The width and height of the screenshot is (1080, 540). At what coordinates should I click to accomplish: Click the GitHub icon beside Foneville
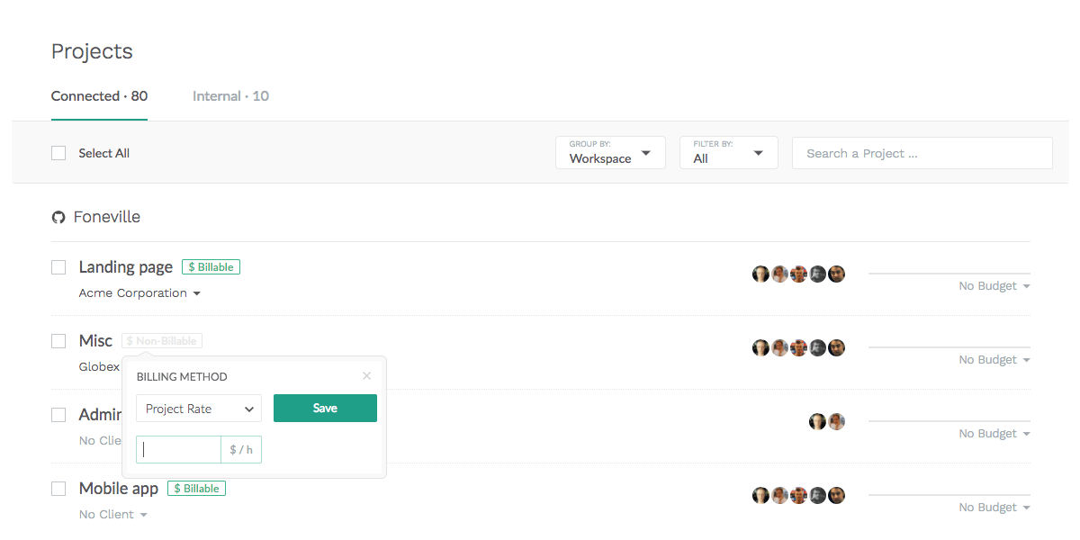[x=58, y=218]
